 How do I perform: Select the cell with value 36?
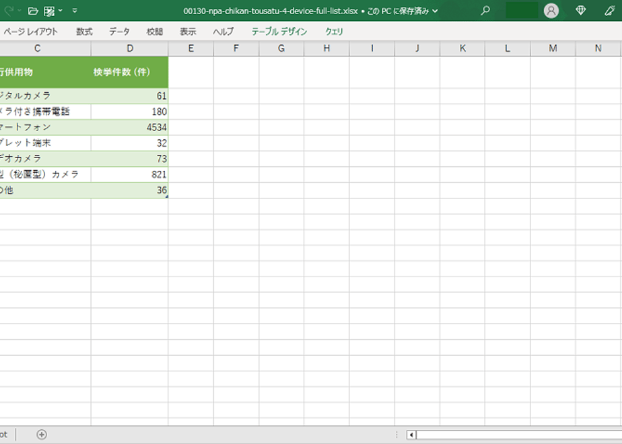(x=130, y=190)
